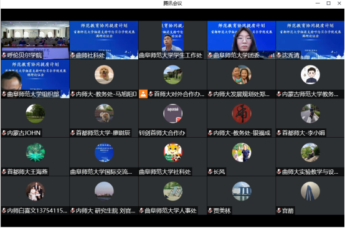Click orange host icon beside 首师大对外合作办
Screen dimensions: 345x228
pos(143,94)
